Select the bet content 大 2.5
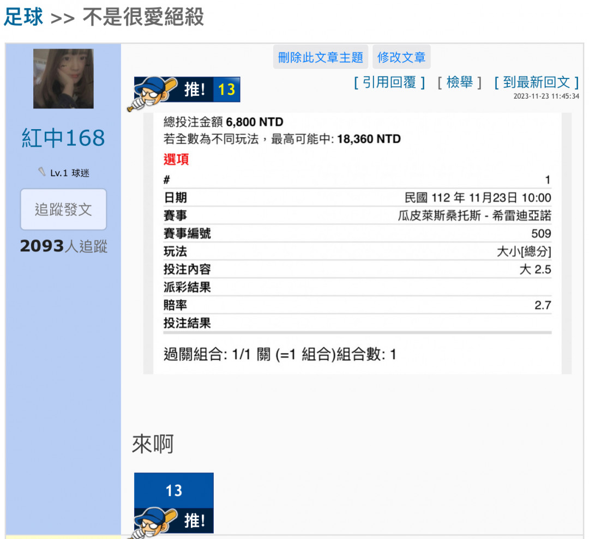This screenshot has height=539, width=589. [x=536, y=269]
